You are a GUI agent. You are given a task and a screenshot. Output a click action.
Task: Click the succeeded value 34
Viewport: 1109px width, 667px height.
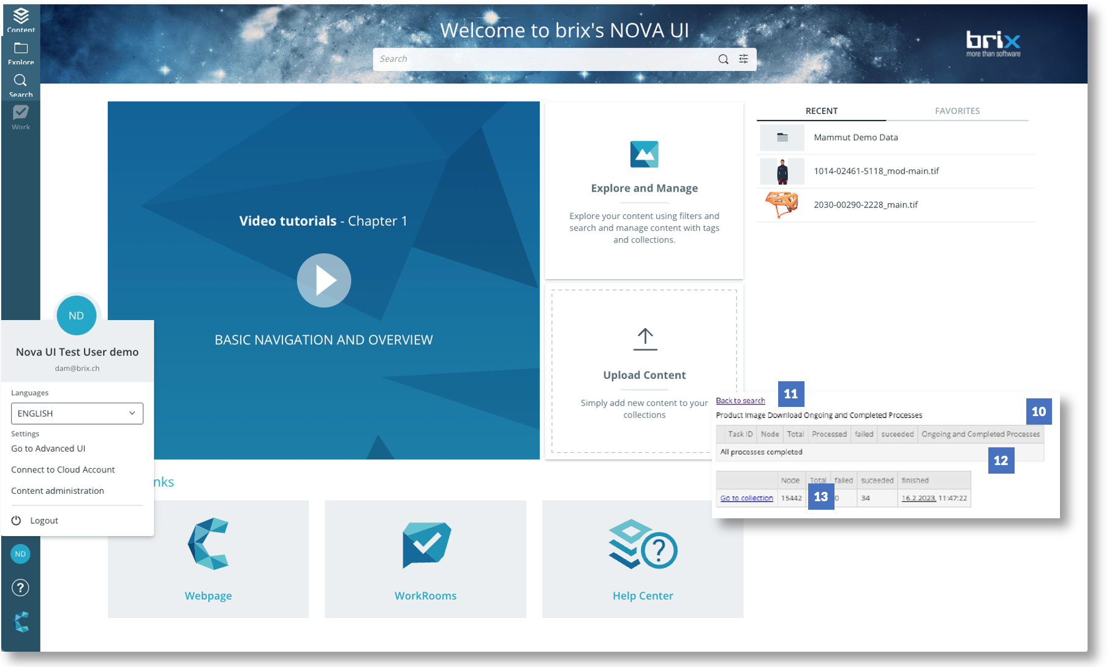coord(865,498)
